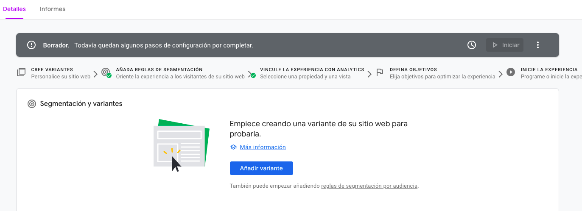Click the Segmentación y variantes target icon

pyautogui.click(x=31, y=104)
